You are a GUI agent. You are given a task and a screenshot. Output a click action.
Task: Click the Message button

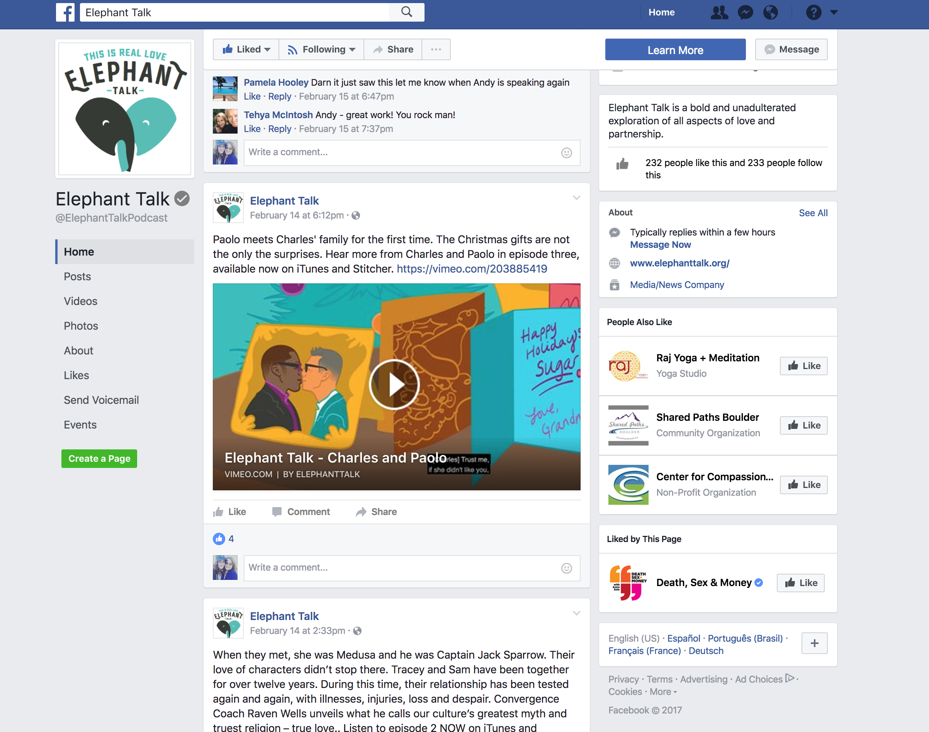click(x=791, y=49)
